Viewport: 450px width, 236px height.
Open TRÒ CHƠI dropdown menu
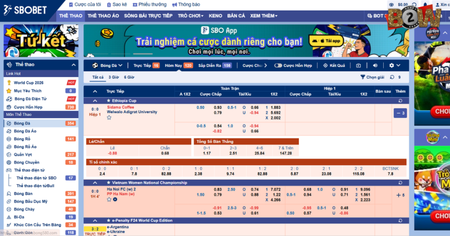click(x=191, y=16)
